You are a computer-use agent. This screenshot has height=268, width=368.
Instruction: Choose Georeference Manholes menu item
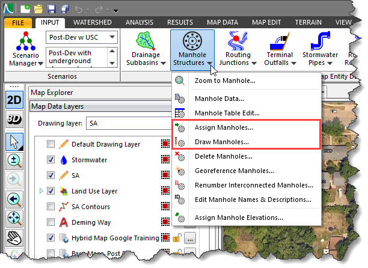(247, 171)
